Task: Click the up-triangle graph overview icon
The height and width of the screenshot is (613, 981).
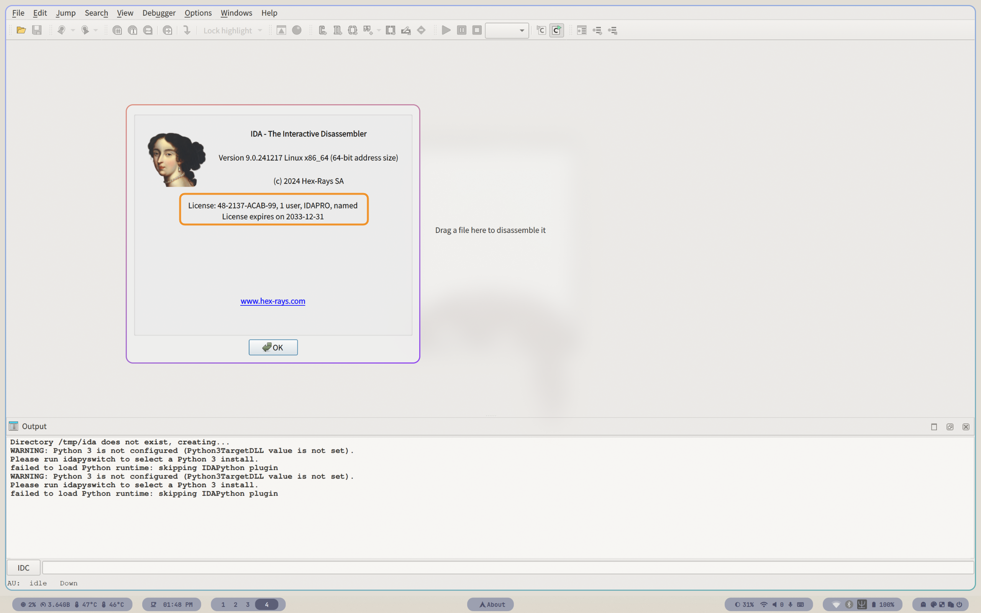Action: tap(281, 30)
